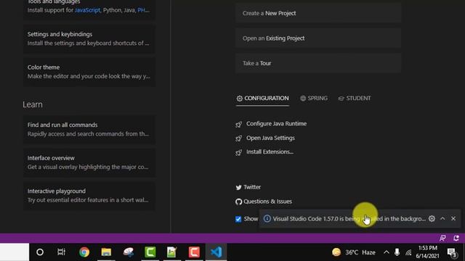Switch to the STUDENT tab
This screenshot has width=465, height=261.
pos(355,99)
